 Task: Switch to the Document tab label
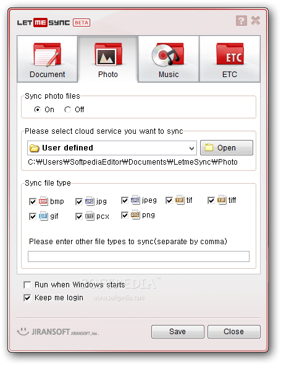coord(48,75)
